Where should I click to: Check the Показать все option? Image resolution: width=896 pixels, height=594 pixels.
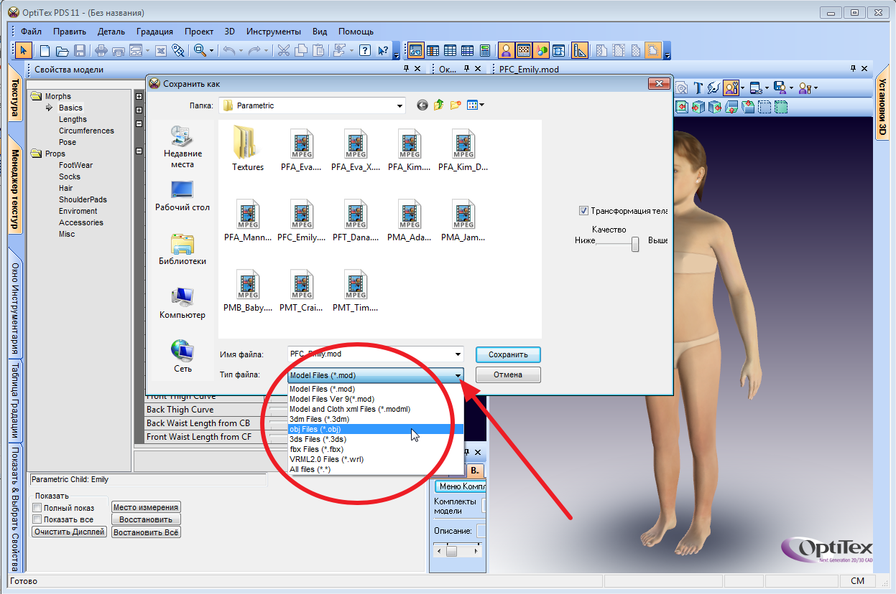(37, 519)
